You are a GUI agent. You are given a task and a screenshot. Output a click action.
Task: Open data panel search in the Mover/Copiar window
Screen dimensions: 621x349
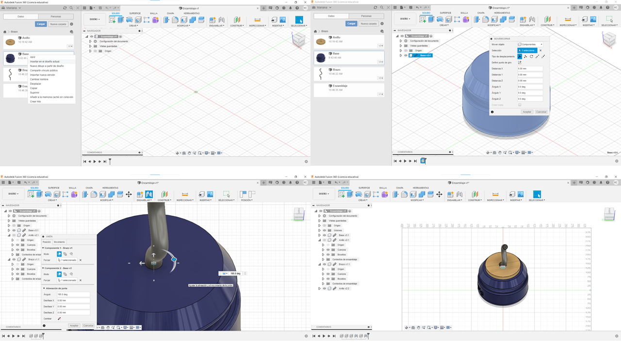(381, 8)
